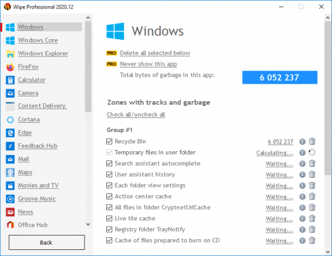The height and width of the screenshot is (256, 332).
Task: Select the FireFox icon in sidebar
Action: click(10, 67)
